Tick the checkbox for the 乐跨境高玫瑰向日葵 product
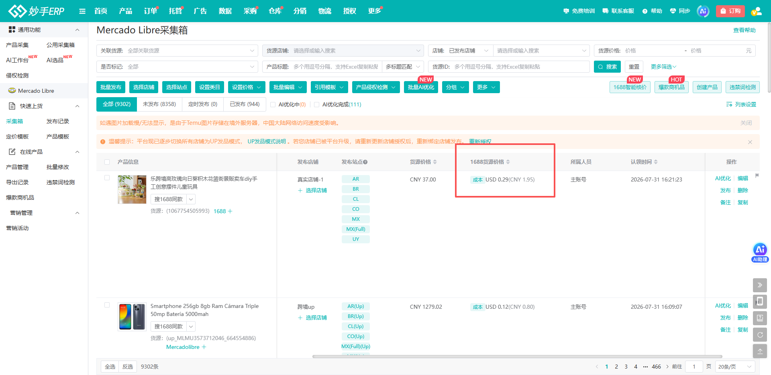Viewport: 771px width, 375px height. pos(107,177)
